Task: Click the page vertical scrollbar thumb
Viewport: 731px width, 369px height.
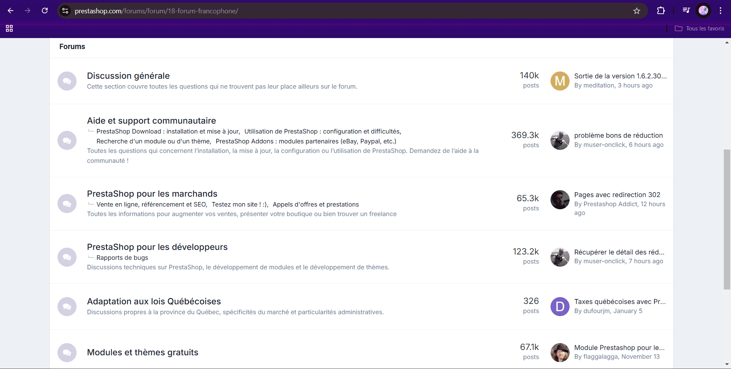Action: click(x=727, y=219)
